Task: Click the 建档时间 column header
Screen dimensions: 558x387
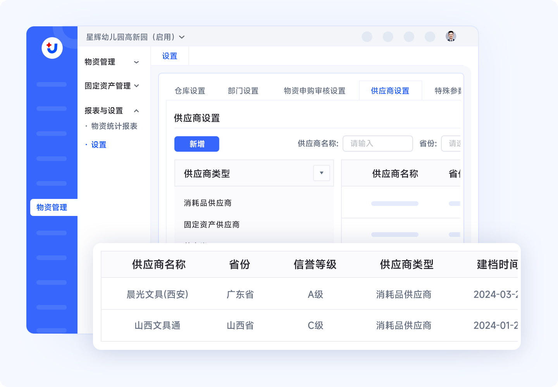Action: coord(498,265)
